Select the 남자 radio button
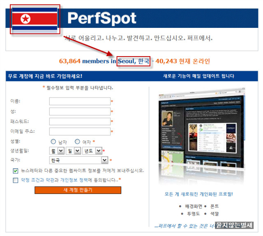Image resolution: width=263 pixels, height=236 pixels. point(53,142)
